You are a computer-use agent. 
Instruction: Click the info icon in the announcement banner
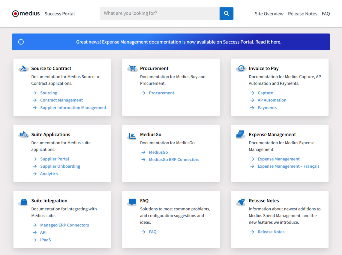[x=21, y=42]
